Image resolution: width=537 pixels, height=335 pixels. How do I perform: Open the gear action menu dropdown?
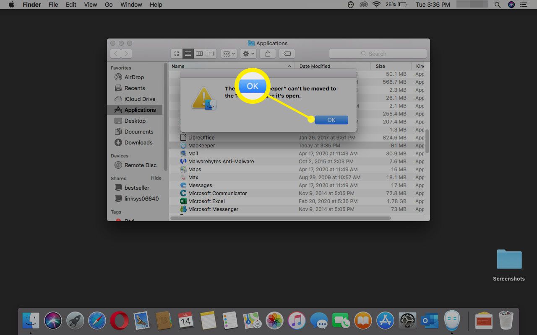(x=249, y=54)
